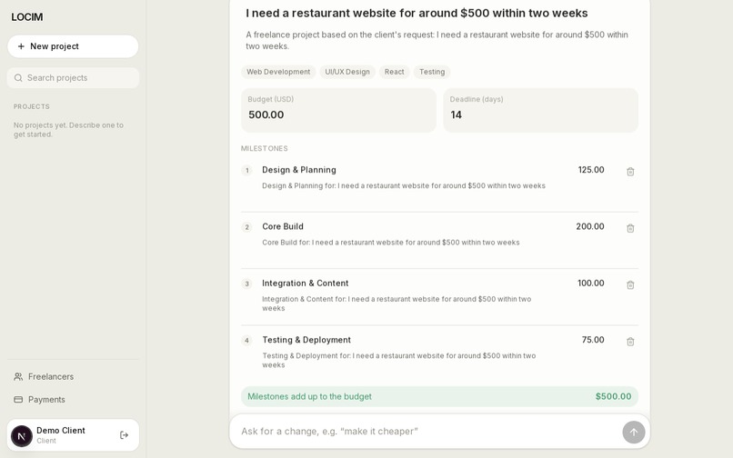Start a New project
This screenshot has height=458, width=733.
pyautogui.click(x=73, y=46)
